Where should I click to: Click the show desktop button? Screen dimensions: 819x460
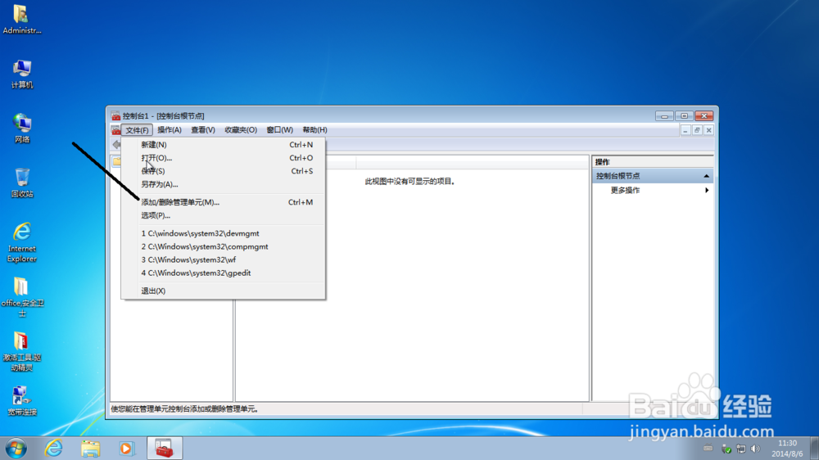click(x=814, y=449)
